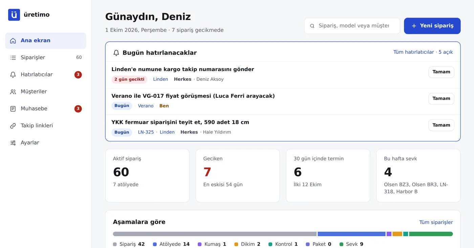
Task: Focus the order search field
Action: click(x=352, y=26)
